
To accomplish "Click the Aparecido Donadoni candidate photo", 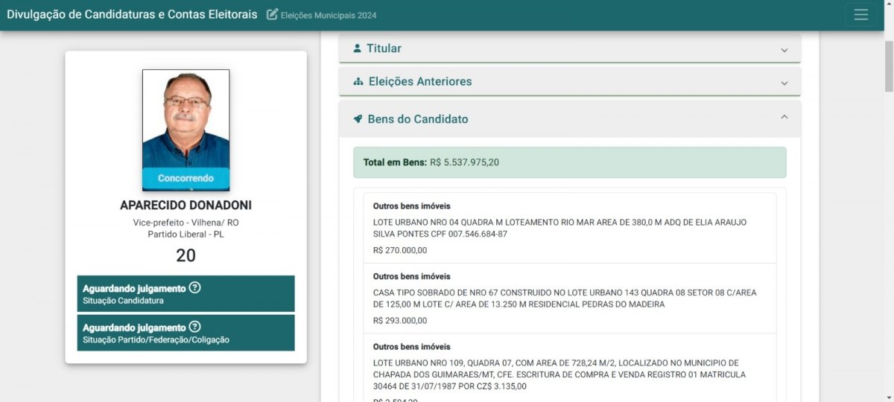I will (186, 119).
